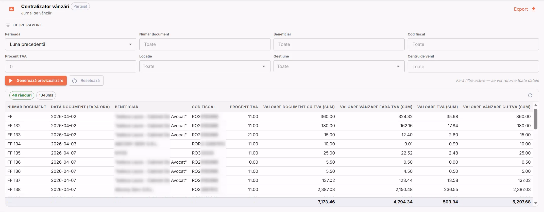This screenshot has width=544, height=212.
Task: Sort by Valoare TVA (SUM) header
Action: (x=437, y=107)
